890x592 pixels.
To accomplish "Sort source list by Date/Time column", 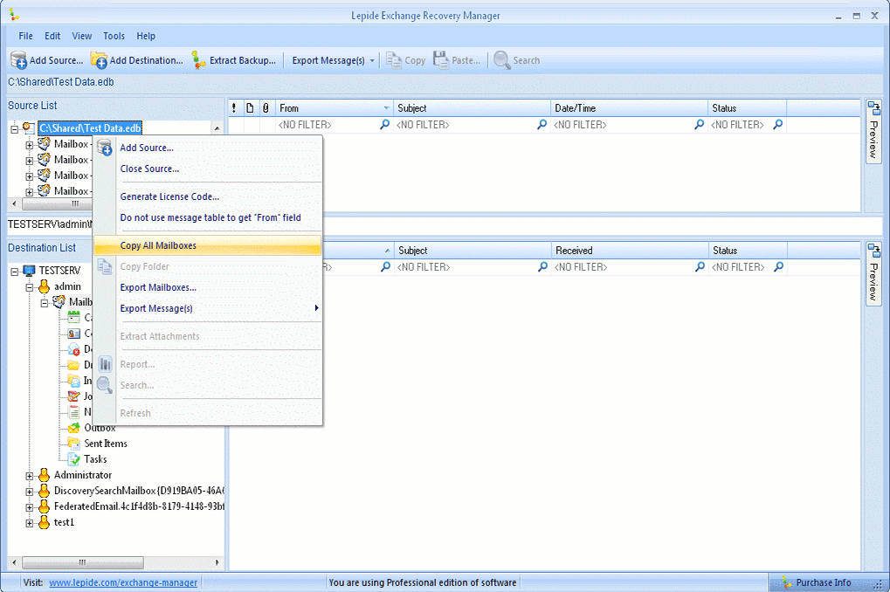I will point(629,108).
